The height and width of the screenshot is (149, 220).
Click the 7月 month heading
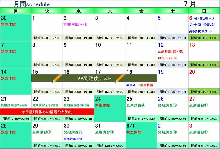[190, 4]
